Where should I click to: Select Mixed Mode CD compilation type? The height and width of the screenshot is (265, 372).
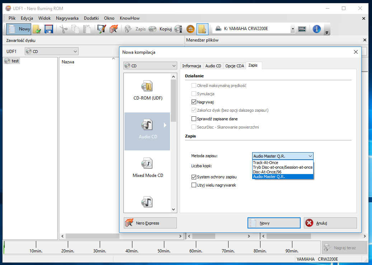147,168
